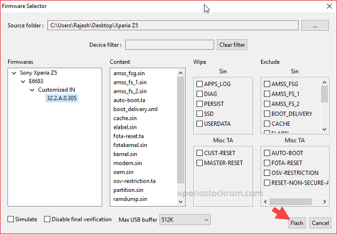Select firmware version 32.2.A.0.305
This screenshot has width=337, height=234.
(62, 98)
